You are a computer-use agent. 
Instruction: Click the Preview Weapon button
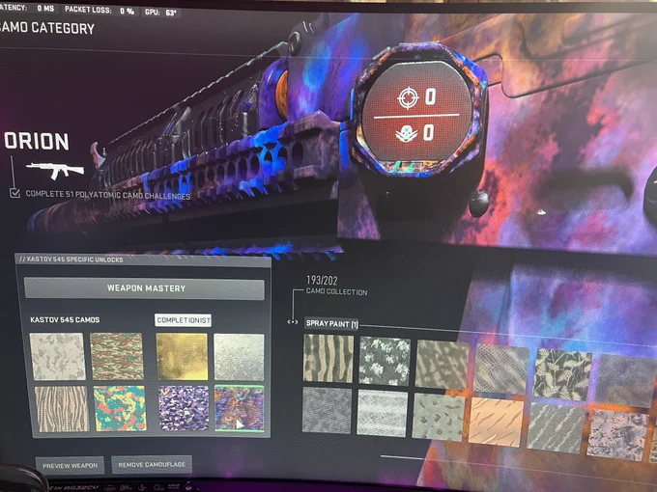70,465
